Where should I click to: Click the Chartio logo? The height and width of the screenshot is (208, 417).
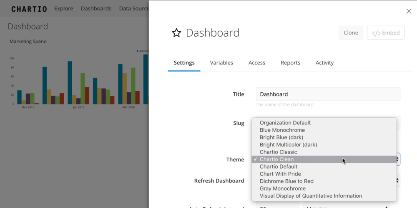point(29,9)
